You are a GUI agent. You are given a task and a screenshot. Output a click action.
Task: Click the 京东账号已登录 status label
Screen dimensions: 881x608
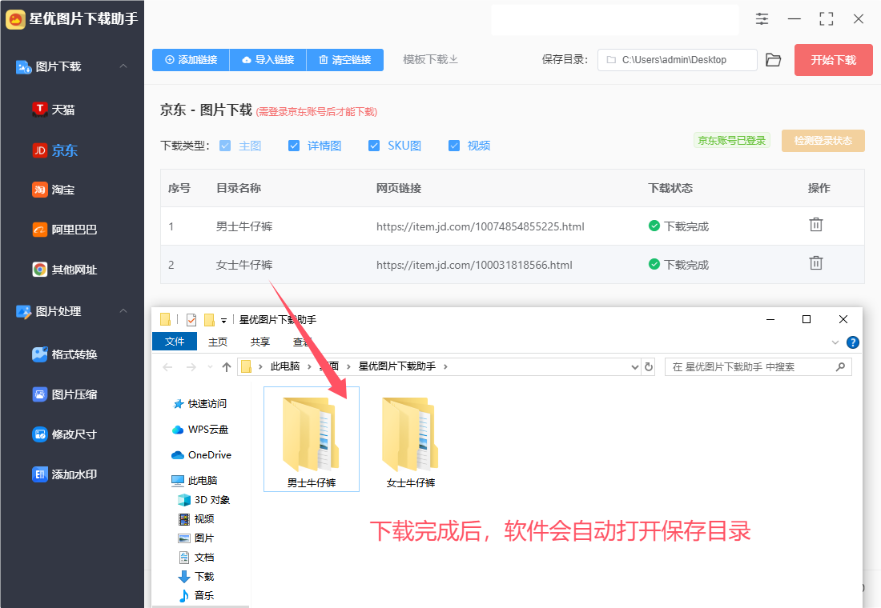click(731, 140)
